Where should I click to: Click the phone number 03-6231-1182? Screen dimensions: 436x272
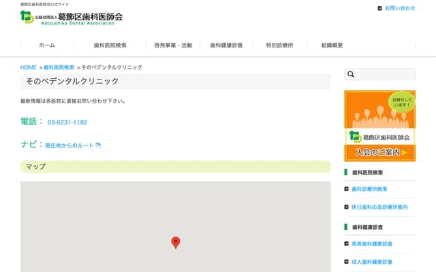(67, 122)
